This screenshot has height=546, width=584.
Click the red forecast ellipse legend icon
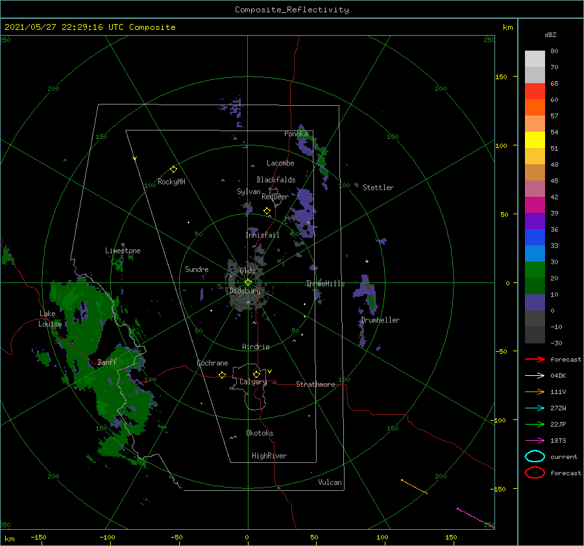pos(535,473)
